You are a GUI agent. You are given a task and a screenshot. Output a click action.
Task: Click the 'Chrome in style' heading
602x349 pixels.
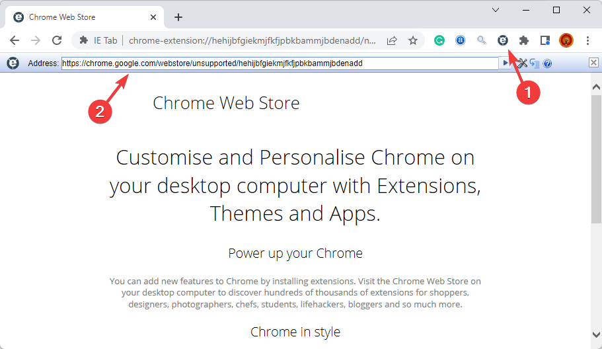(295, 332)
